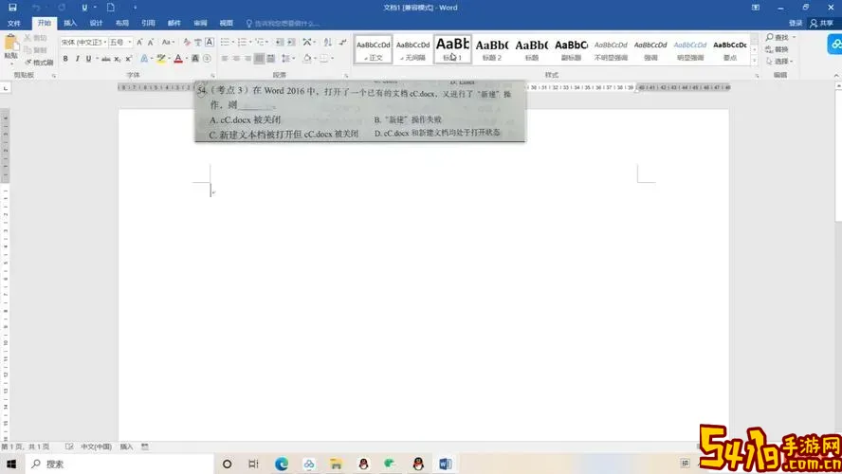
Task: Increase paragraph indent
Action: (291, 42)
